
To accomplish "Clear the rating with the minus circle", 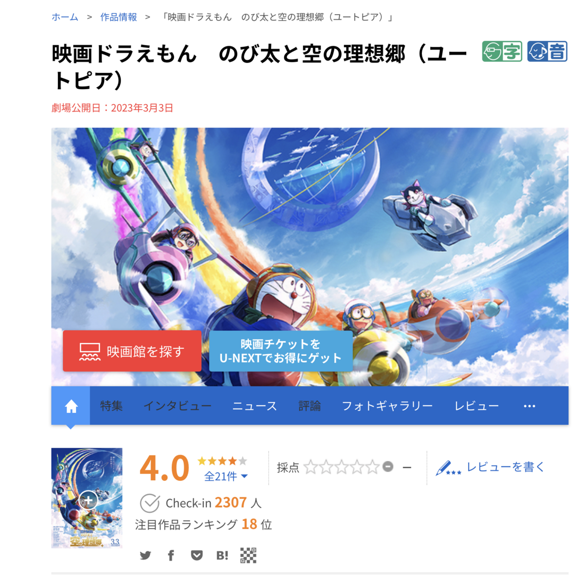I will 388,467.
